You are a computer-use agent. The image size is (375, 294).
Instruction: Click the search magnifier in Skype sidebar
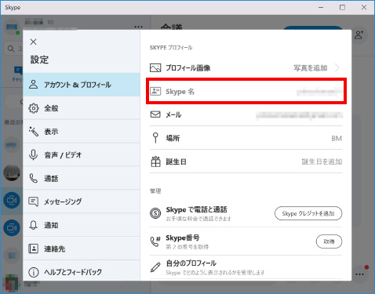coord(11,49)
